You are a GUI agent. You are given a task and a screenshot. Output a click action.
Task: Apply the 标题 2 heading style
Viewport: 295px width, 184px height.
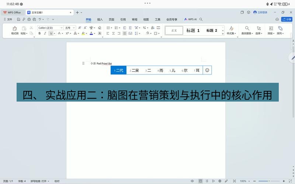(x=212, y=31)
